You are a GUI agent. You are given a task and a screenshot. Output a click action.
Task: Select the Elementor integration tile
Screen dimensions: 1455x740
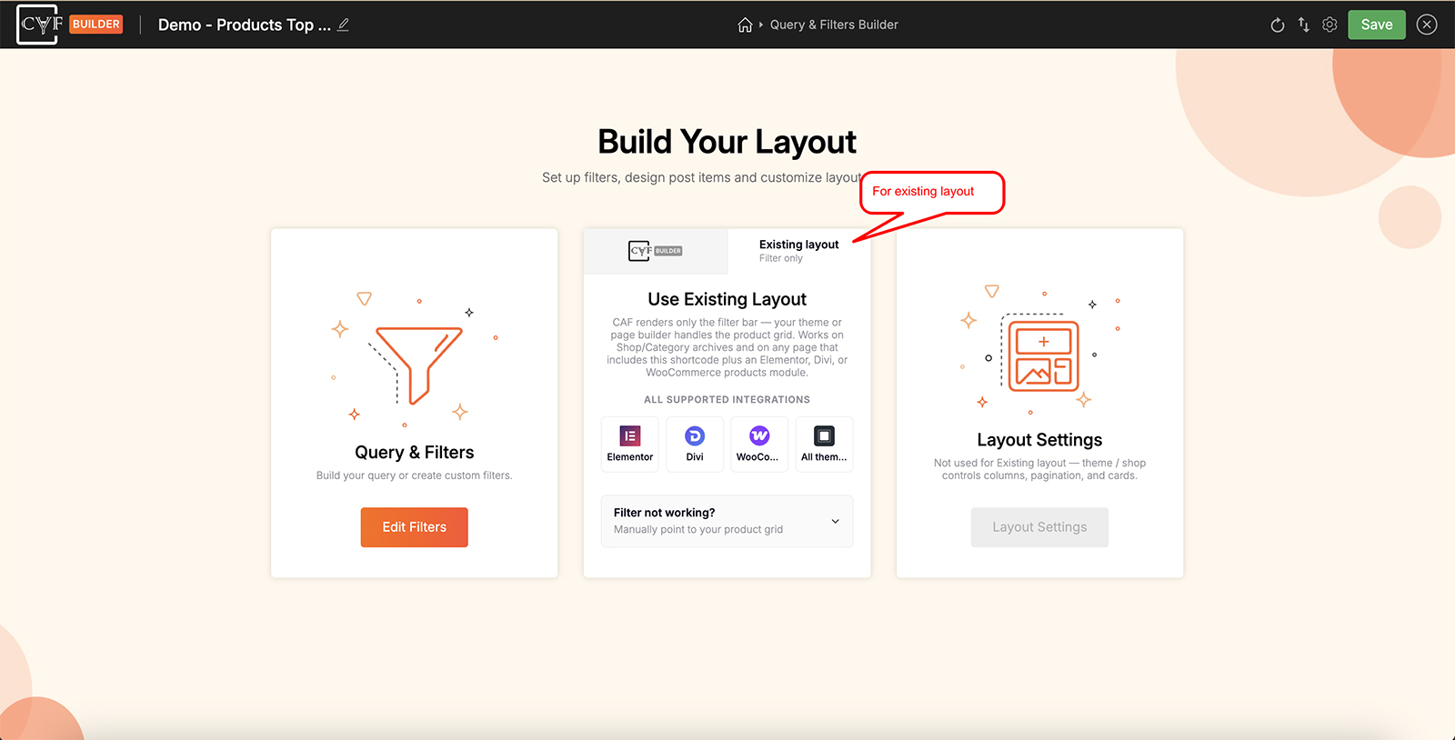pos(630,445)
